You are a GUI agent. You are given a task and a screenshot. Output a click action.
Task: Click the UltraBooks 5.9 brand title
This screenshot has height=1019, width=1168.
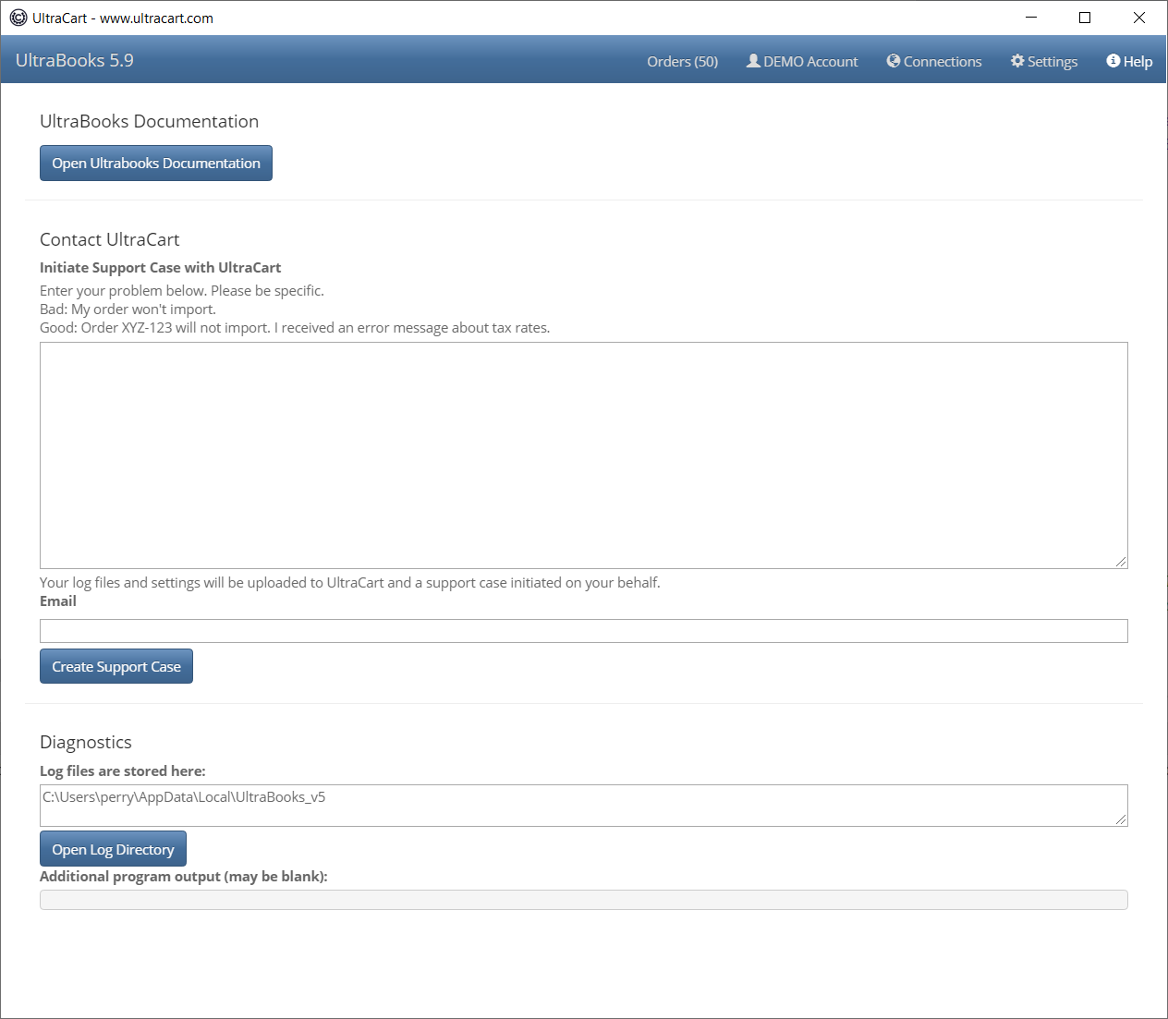click(75, 60)
